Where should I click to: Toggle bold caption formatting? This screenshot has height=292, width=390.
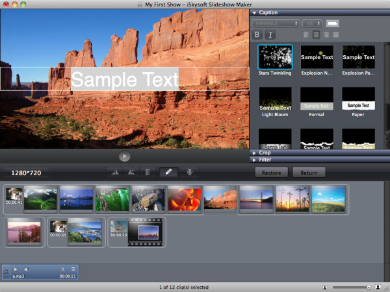click(257, 34)
